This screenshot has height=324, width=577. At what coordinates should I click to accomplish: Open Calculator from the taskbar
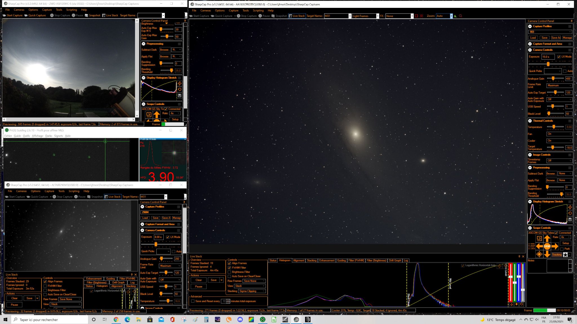coord(206,319)
